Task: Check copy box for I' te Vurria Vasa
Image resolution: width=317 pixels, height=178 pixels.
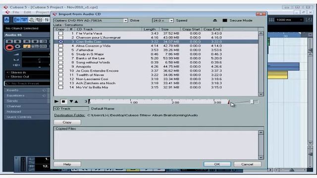Action: 60,33
